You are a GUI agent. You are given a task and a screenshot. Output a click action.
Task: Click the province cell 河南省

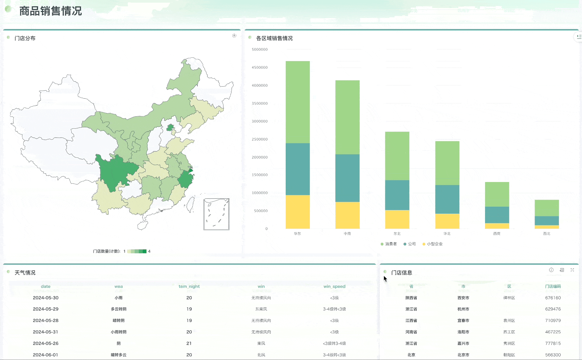click(x=411, y=332)
